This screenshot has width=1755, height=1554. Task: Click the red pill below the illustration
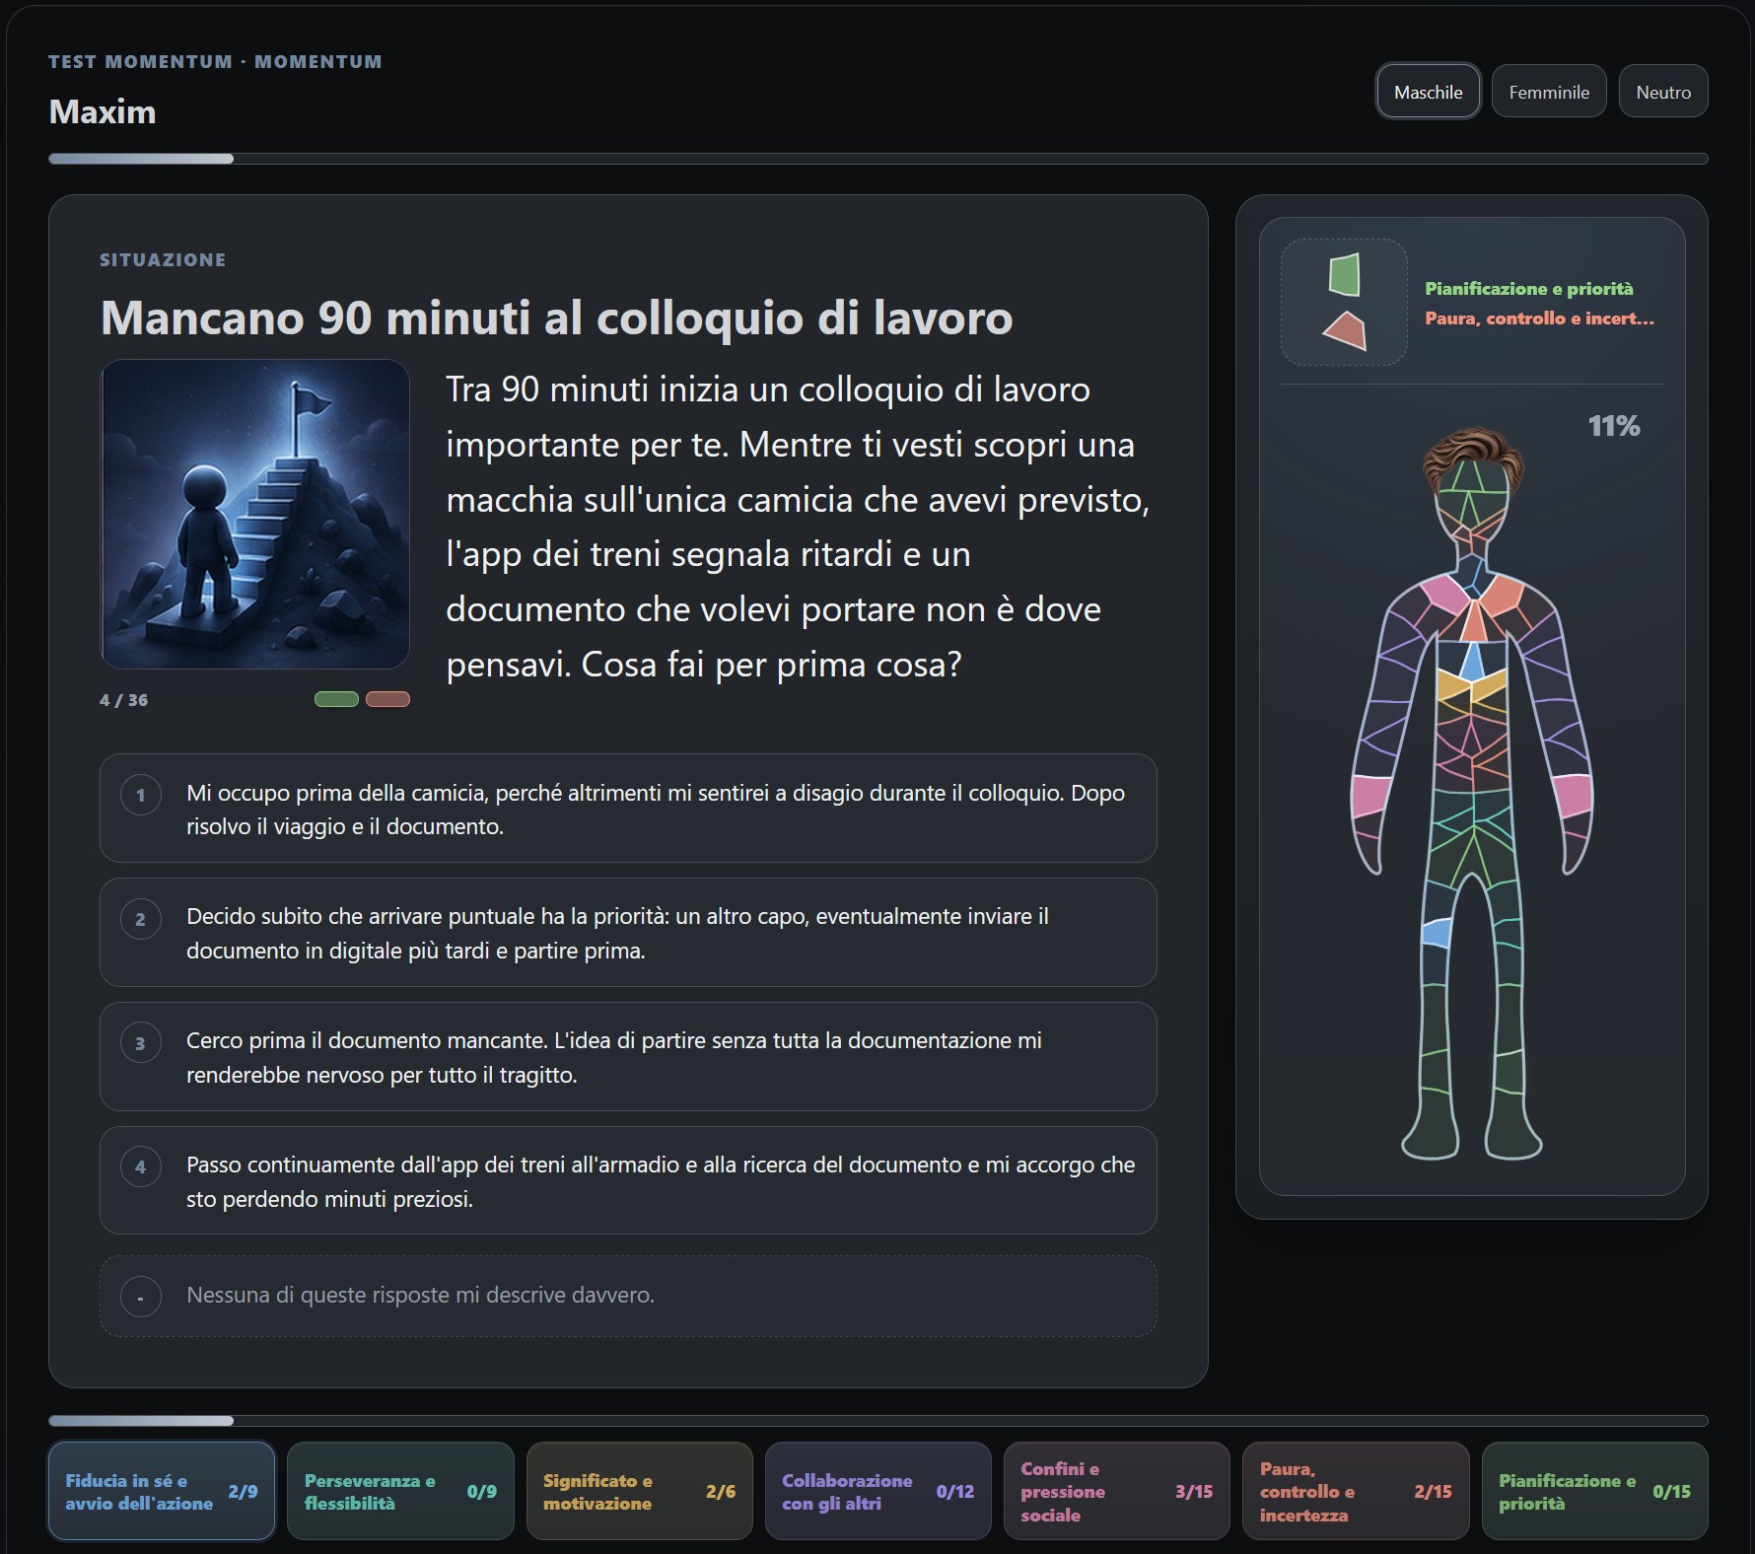(x=387, y=699)
